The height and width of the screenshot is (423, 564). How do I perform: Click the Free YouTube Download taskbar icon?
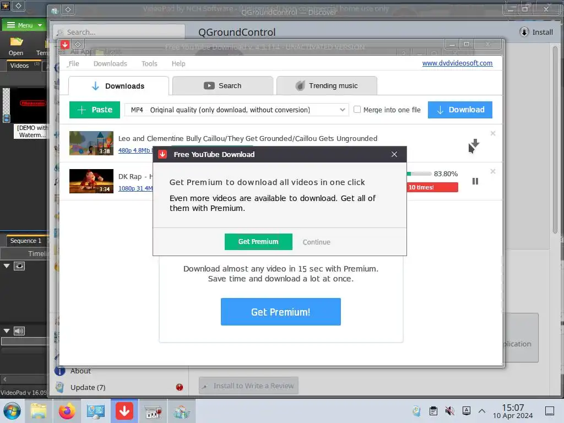click(124, 411)
